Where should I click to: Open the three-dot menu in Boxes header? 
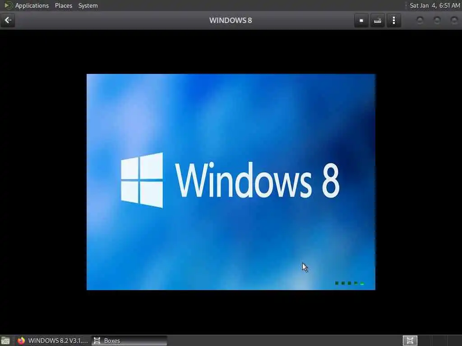[x=394, y=20]
